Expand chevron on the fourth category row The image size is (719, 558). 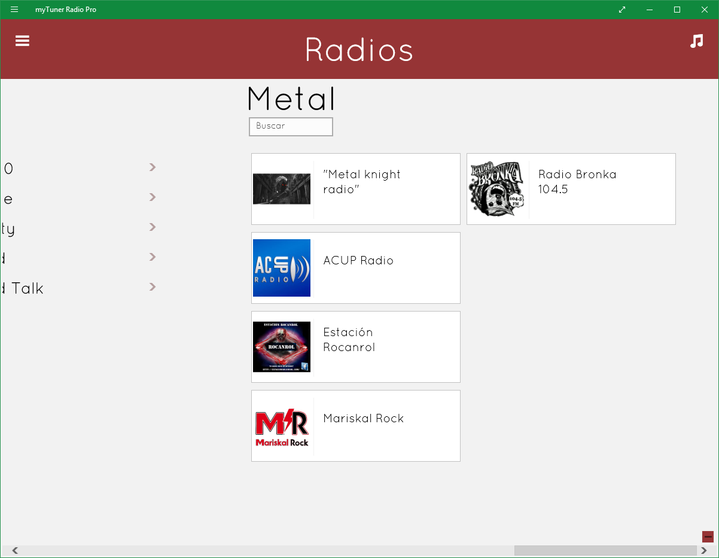[153, 257]
